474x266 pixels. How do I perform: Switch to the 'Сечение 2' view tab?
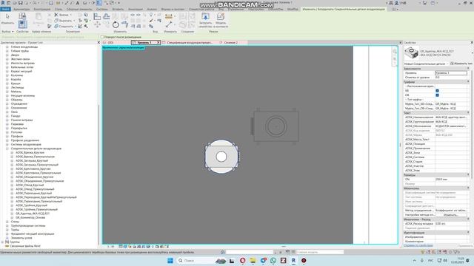point(231,43)
